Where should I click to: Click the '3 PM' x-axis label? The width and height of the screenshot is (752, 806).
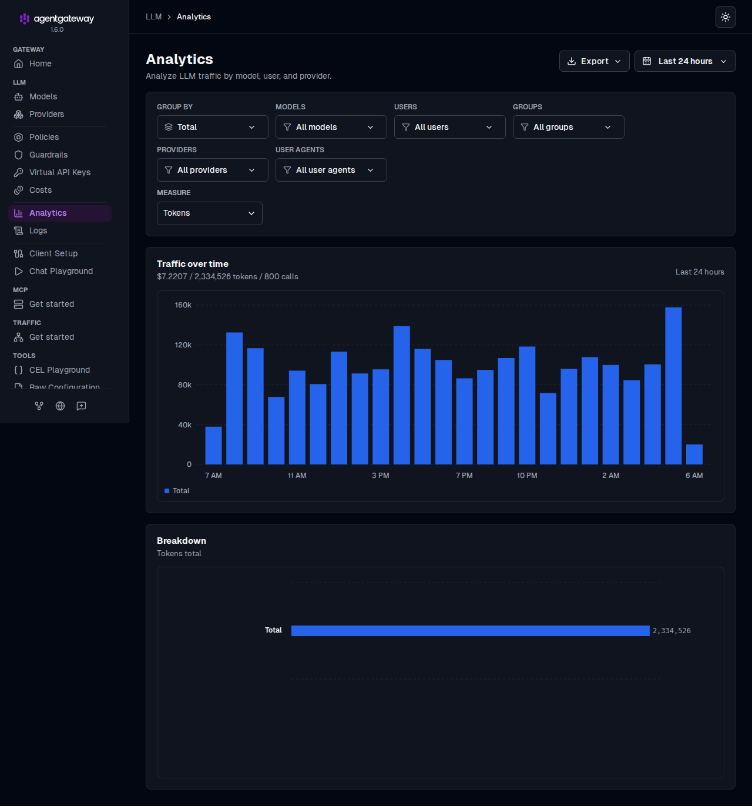tap(381, 476)
